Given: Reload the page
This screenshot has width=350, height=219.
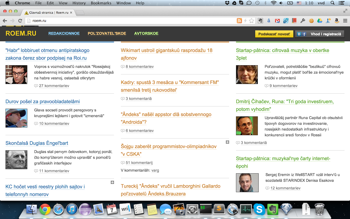Looking at the screenshot, I should coord(20,21).
